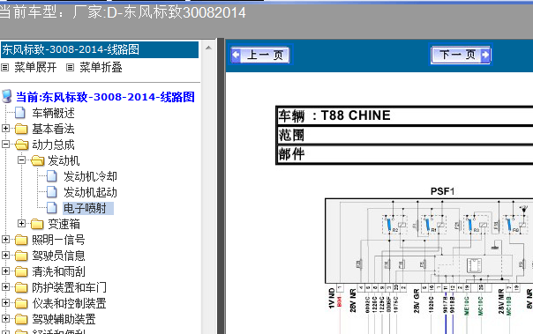533x334 pixels.
Task: Expand the 仪表和控制装置 folder
Action: 5,302
